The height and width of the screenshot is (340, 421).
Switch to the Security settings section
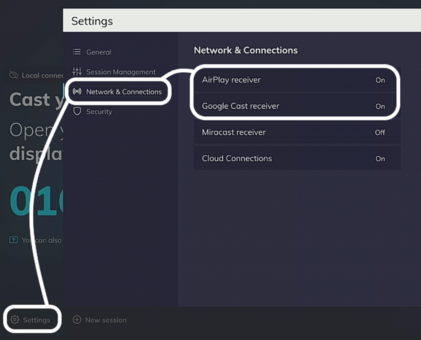99,111
